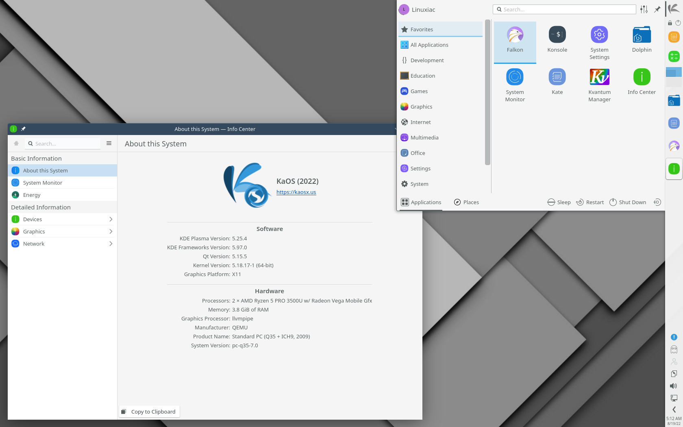This screenshot has height=427, width=683.
Task: Select About this System in sidebar
Action: point(63,170)
